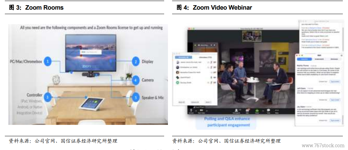Switch to the rightmost tab of the Q&A panel

(334, 59)
